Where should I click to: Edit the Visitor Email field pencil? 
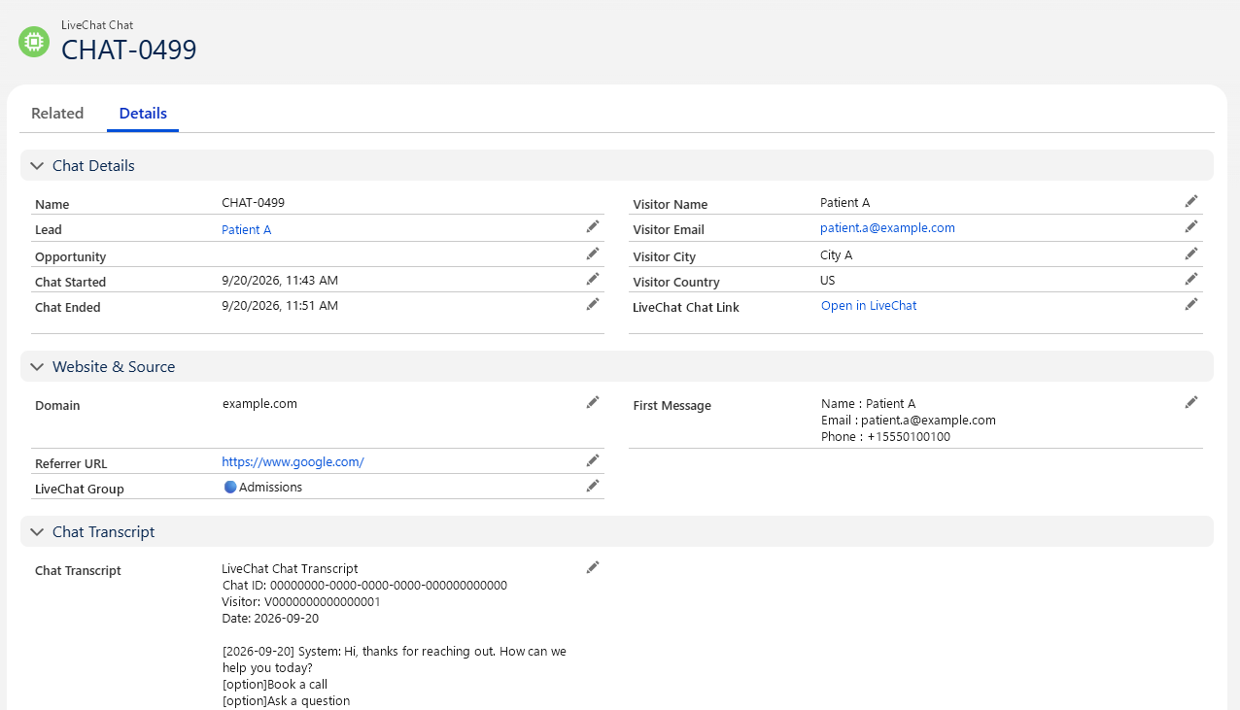[x=1191, y=226]
